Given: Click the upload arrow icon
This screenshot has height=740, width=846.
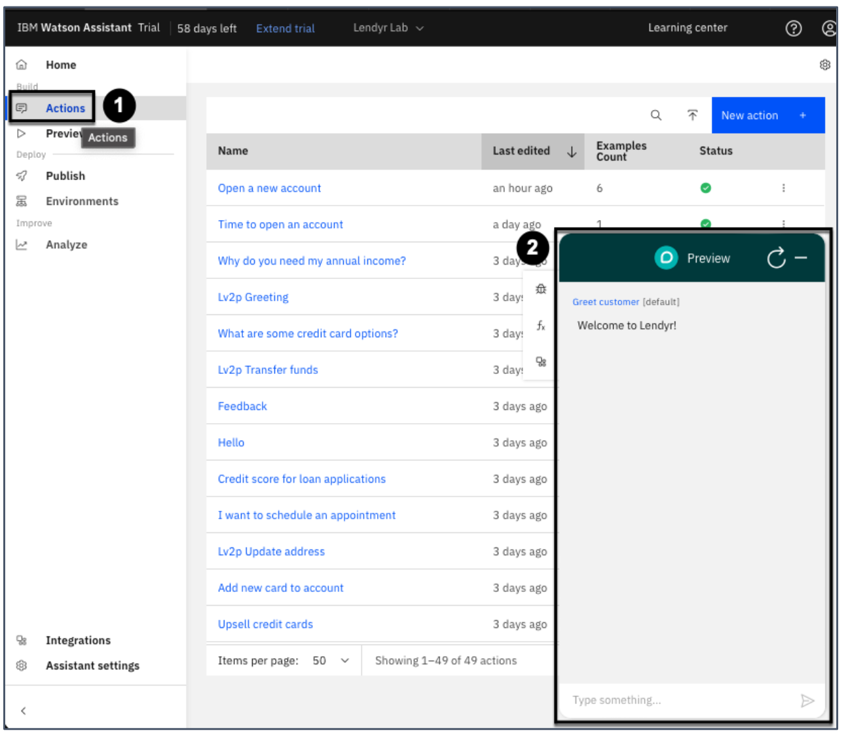Looking at the screenshot, I should click(692, 115).
